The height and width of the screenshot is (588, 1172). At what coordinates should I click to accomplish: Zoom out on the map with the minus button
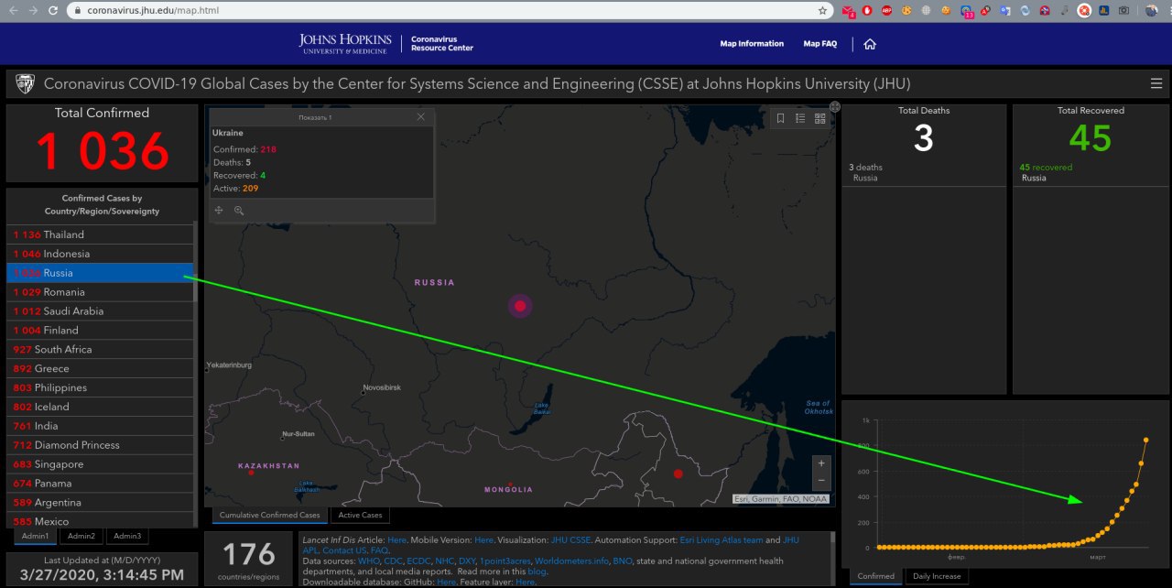pos(821,481)
